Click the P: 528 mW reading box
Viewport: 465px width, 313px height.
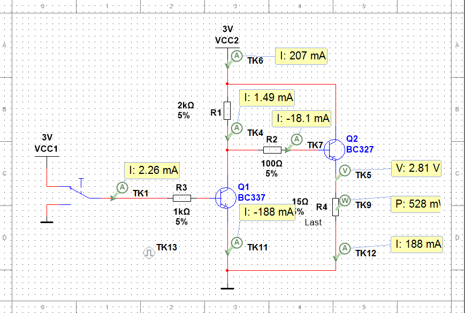pyautogui.click(x=416, y=204)
